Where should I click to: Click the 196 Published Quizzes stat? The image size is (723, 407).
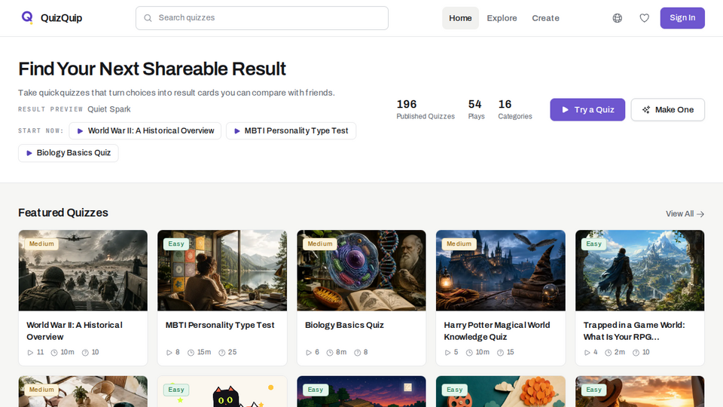(426, 110)
